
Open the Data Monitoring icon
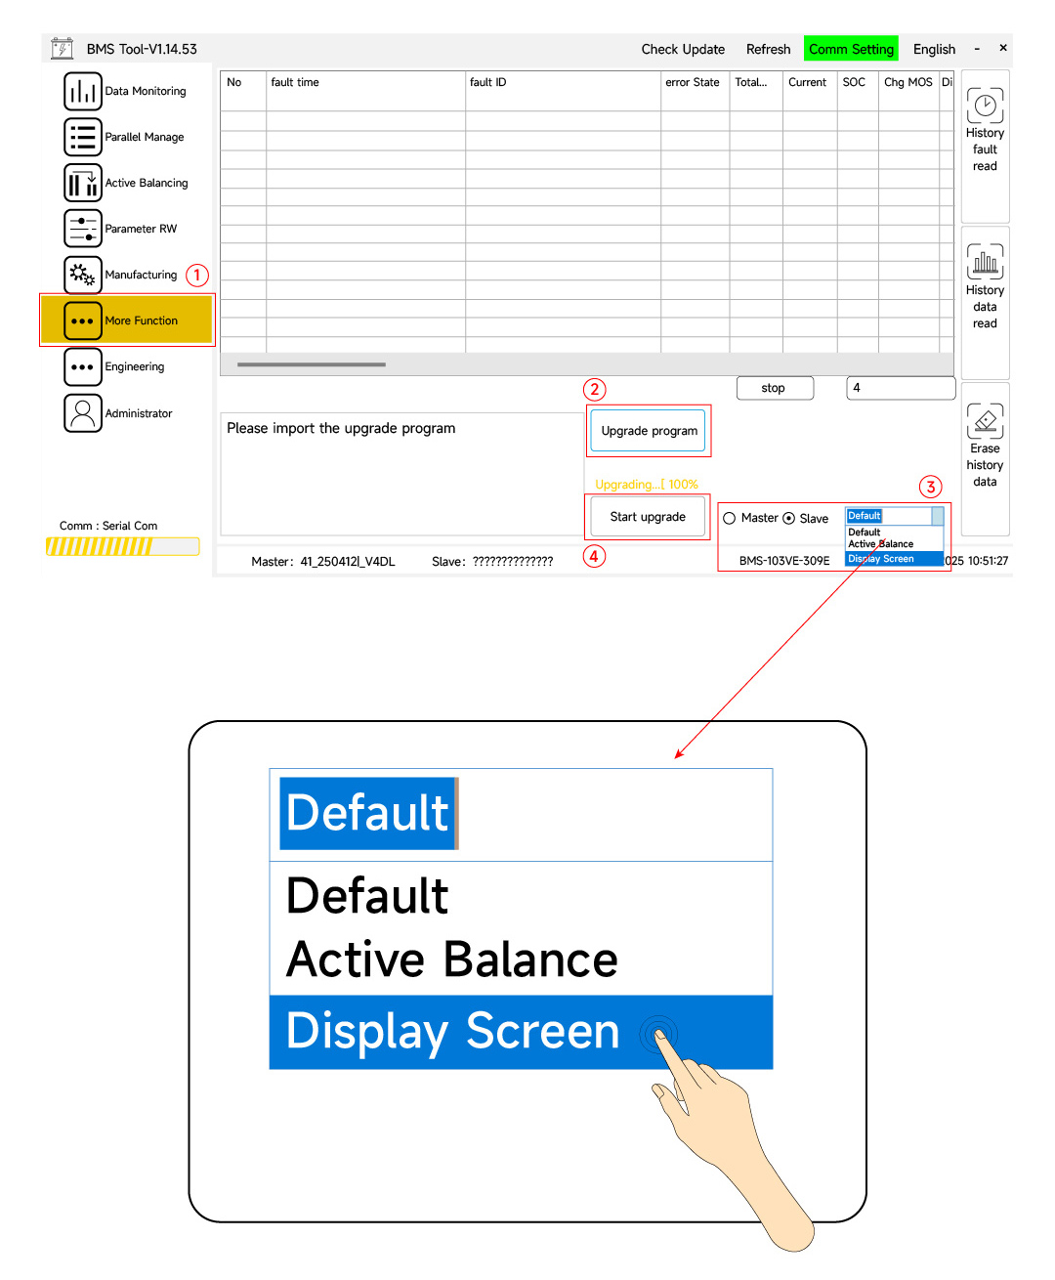click(x=83, y=92)
